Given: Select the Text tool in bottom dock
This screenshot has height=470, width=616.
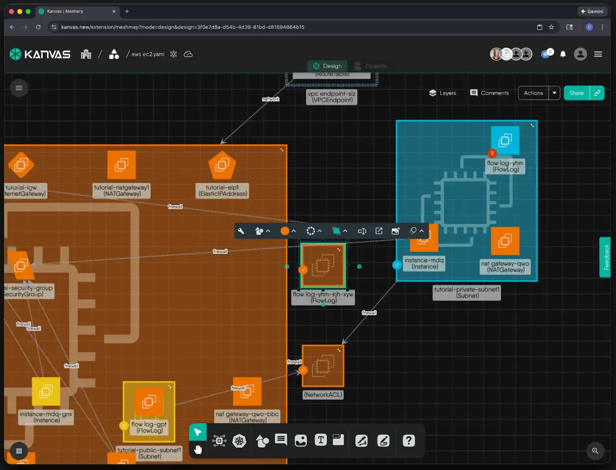Looking at the screenshot, I should coord(321,440).
